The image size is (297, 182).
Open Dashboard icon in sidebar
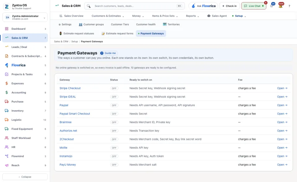point(6,29)
